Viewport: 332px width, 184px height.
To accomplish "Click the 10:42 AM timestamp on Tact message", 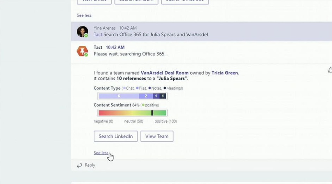I will 115,47.
